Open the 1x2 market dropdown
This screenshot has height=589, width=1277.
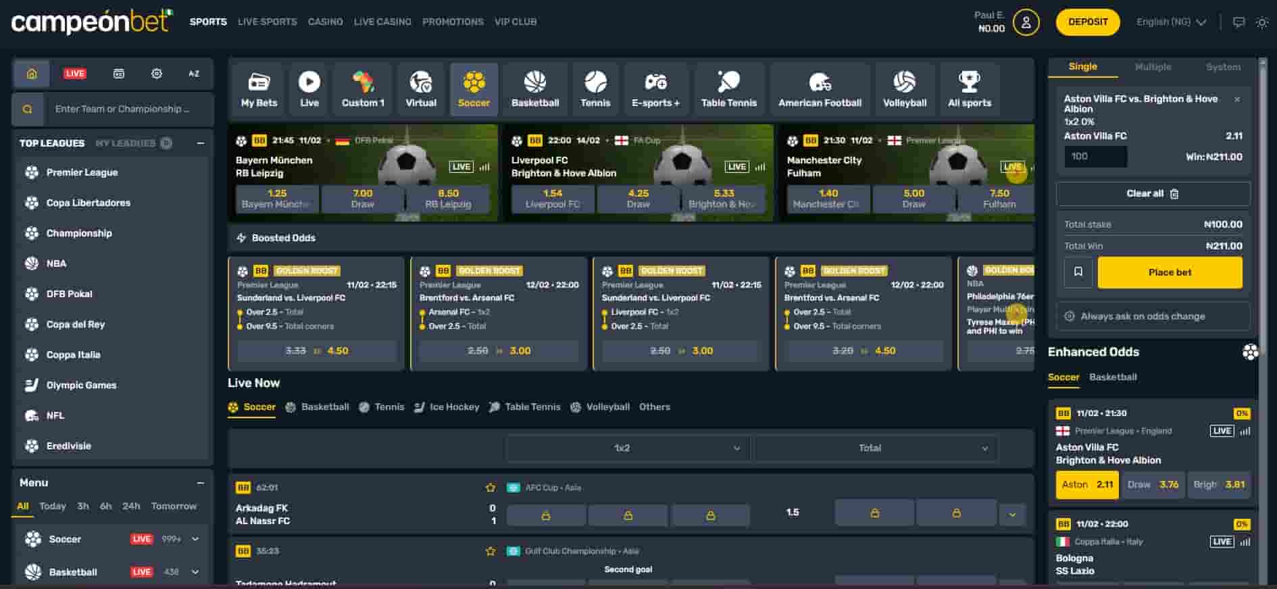pos(628,448)
